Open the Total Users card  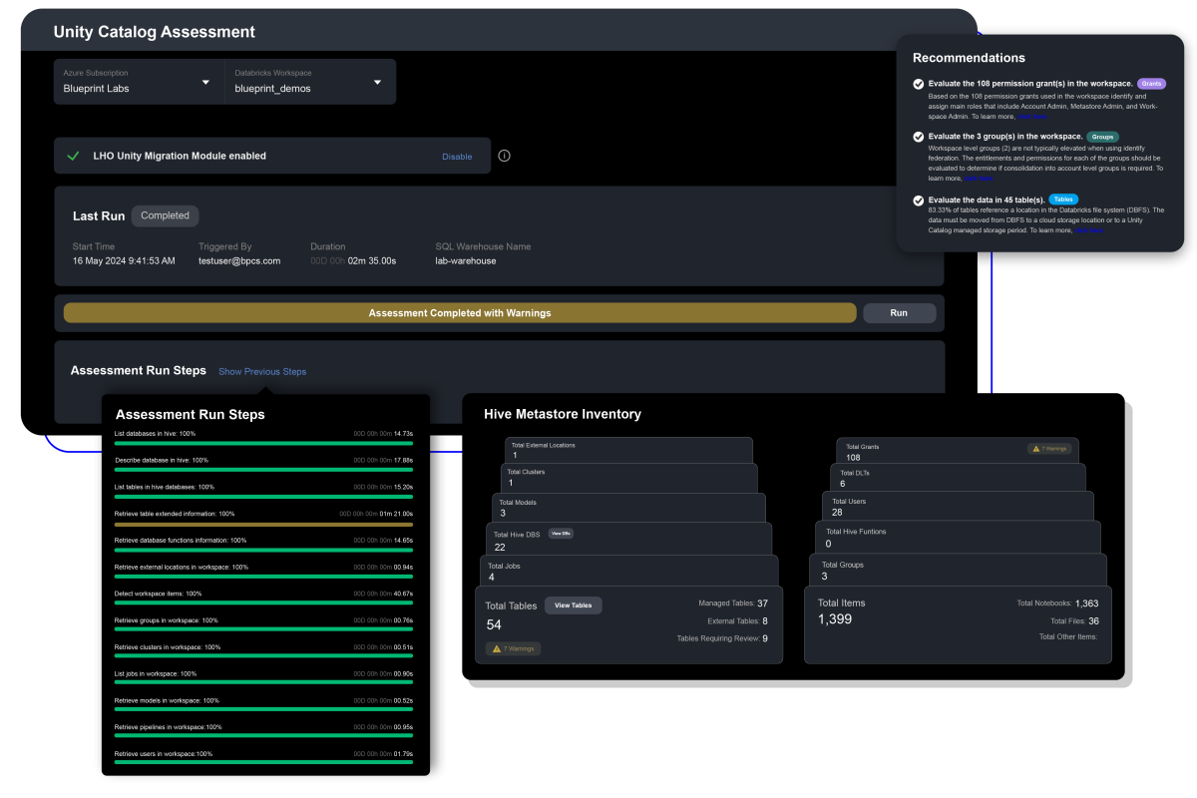point(958,506)
